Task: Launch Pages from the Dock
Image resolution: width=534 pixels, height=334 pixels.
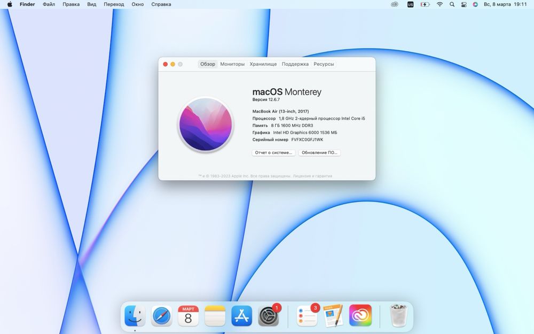Action: point(333,316)
